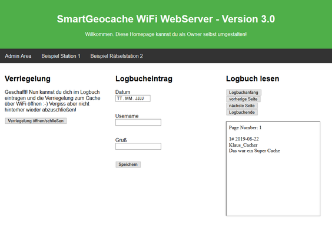Image resolution: width=332 pixels, height=236 pixels.
Task: Focus the Datum date input field
Action: [133, 99]
